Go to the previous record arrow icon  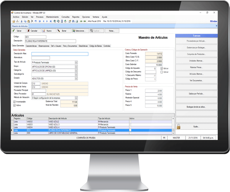(44, 21)
